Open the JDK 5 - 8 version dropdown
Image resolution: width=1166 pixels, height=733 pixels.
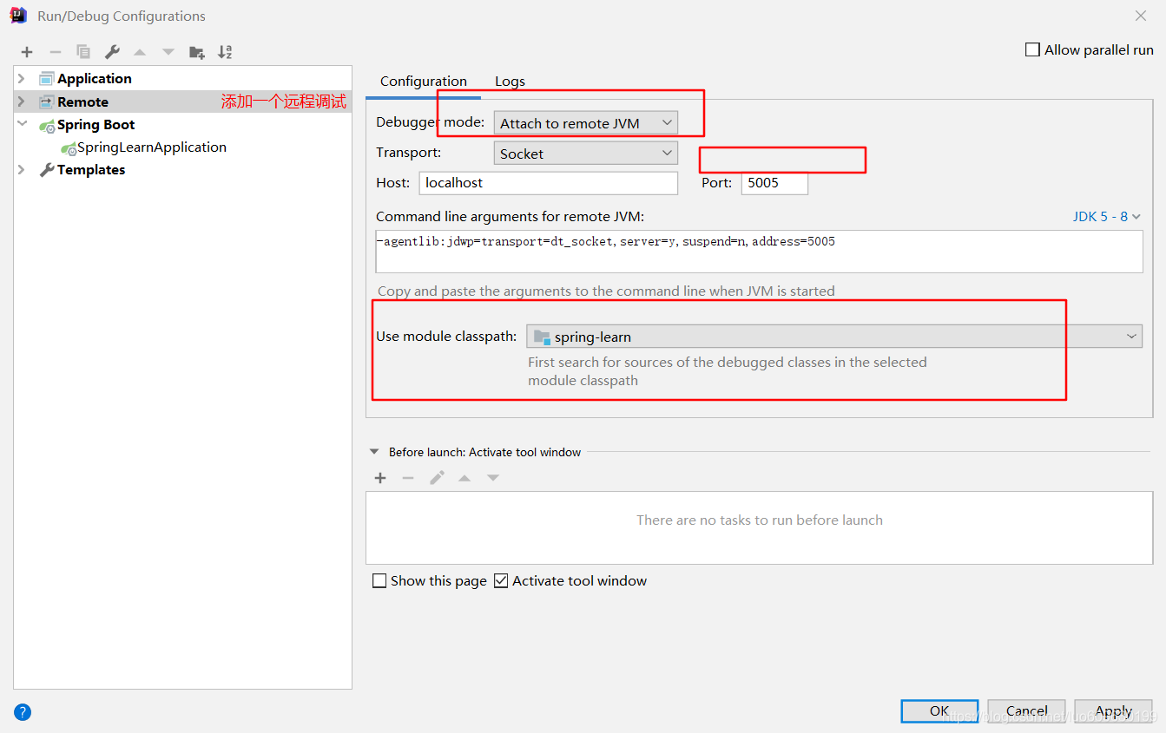coord(1107,216)
